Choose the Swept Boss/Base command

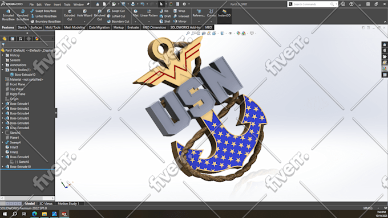pyautogui.click(x=43, y=11)
